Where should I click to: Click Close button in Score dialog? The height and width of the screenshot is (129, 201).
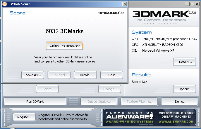(112, 75)
